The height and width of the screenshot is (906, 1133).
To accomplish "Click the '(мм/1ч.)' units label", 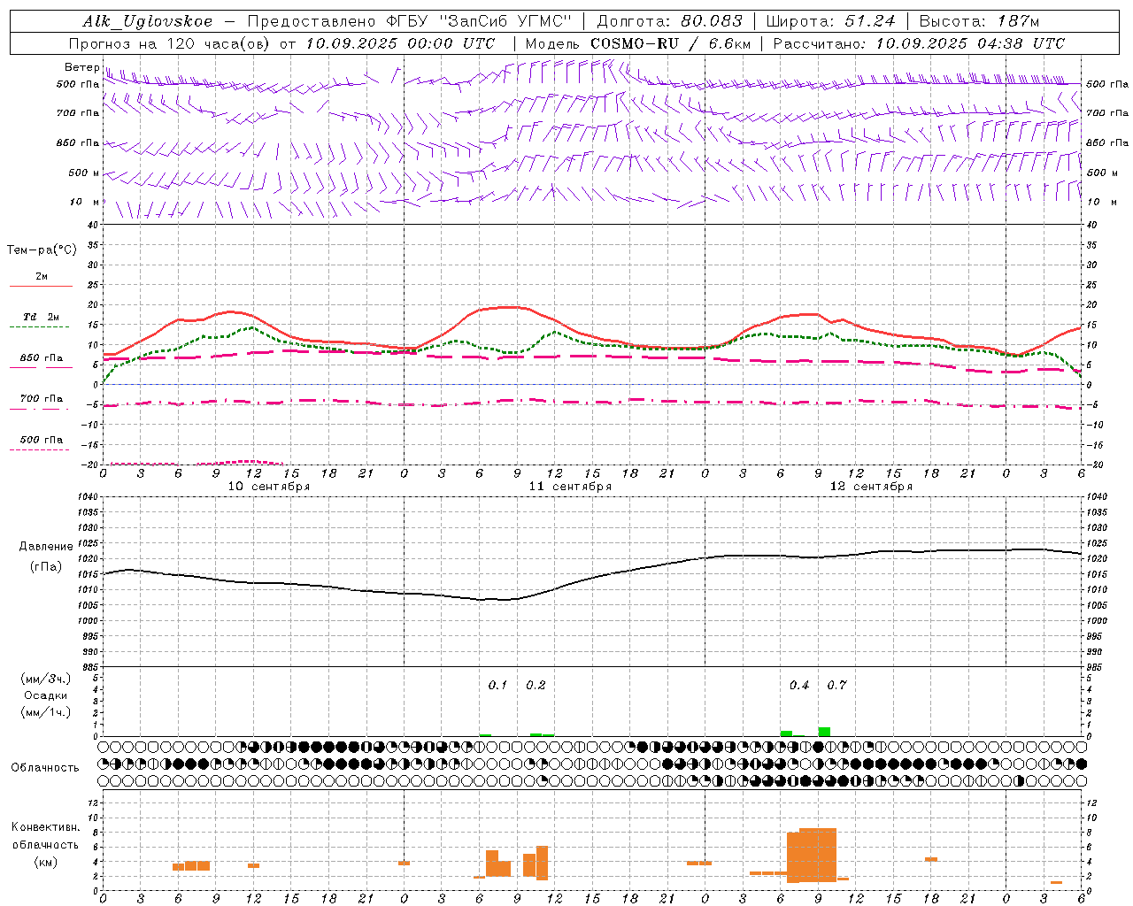I will pyautogui.click(x=45, y=712).
